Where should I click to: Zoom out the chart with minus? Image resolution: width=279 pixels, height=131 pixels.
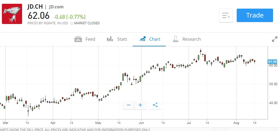click(129, 105)
